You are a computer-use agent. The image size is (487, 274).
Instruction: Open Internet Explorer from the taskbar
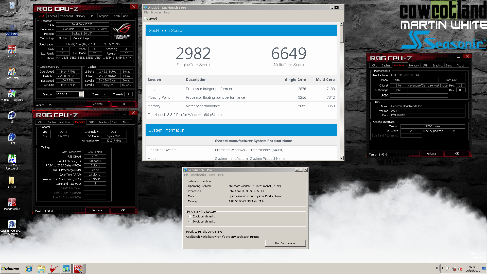tap(29, 269)
